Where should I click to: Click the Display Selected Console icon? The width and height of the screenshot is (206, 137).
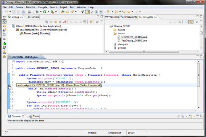tap(183, 116)
